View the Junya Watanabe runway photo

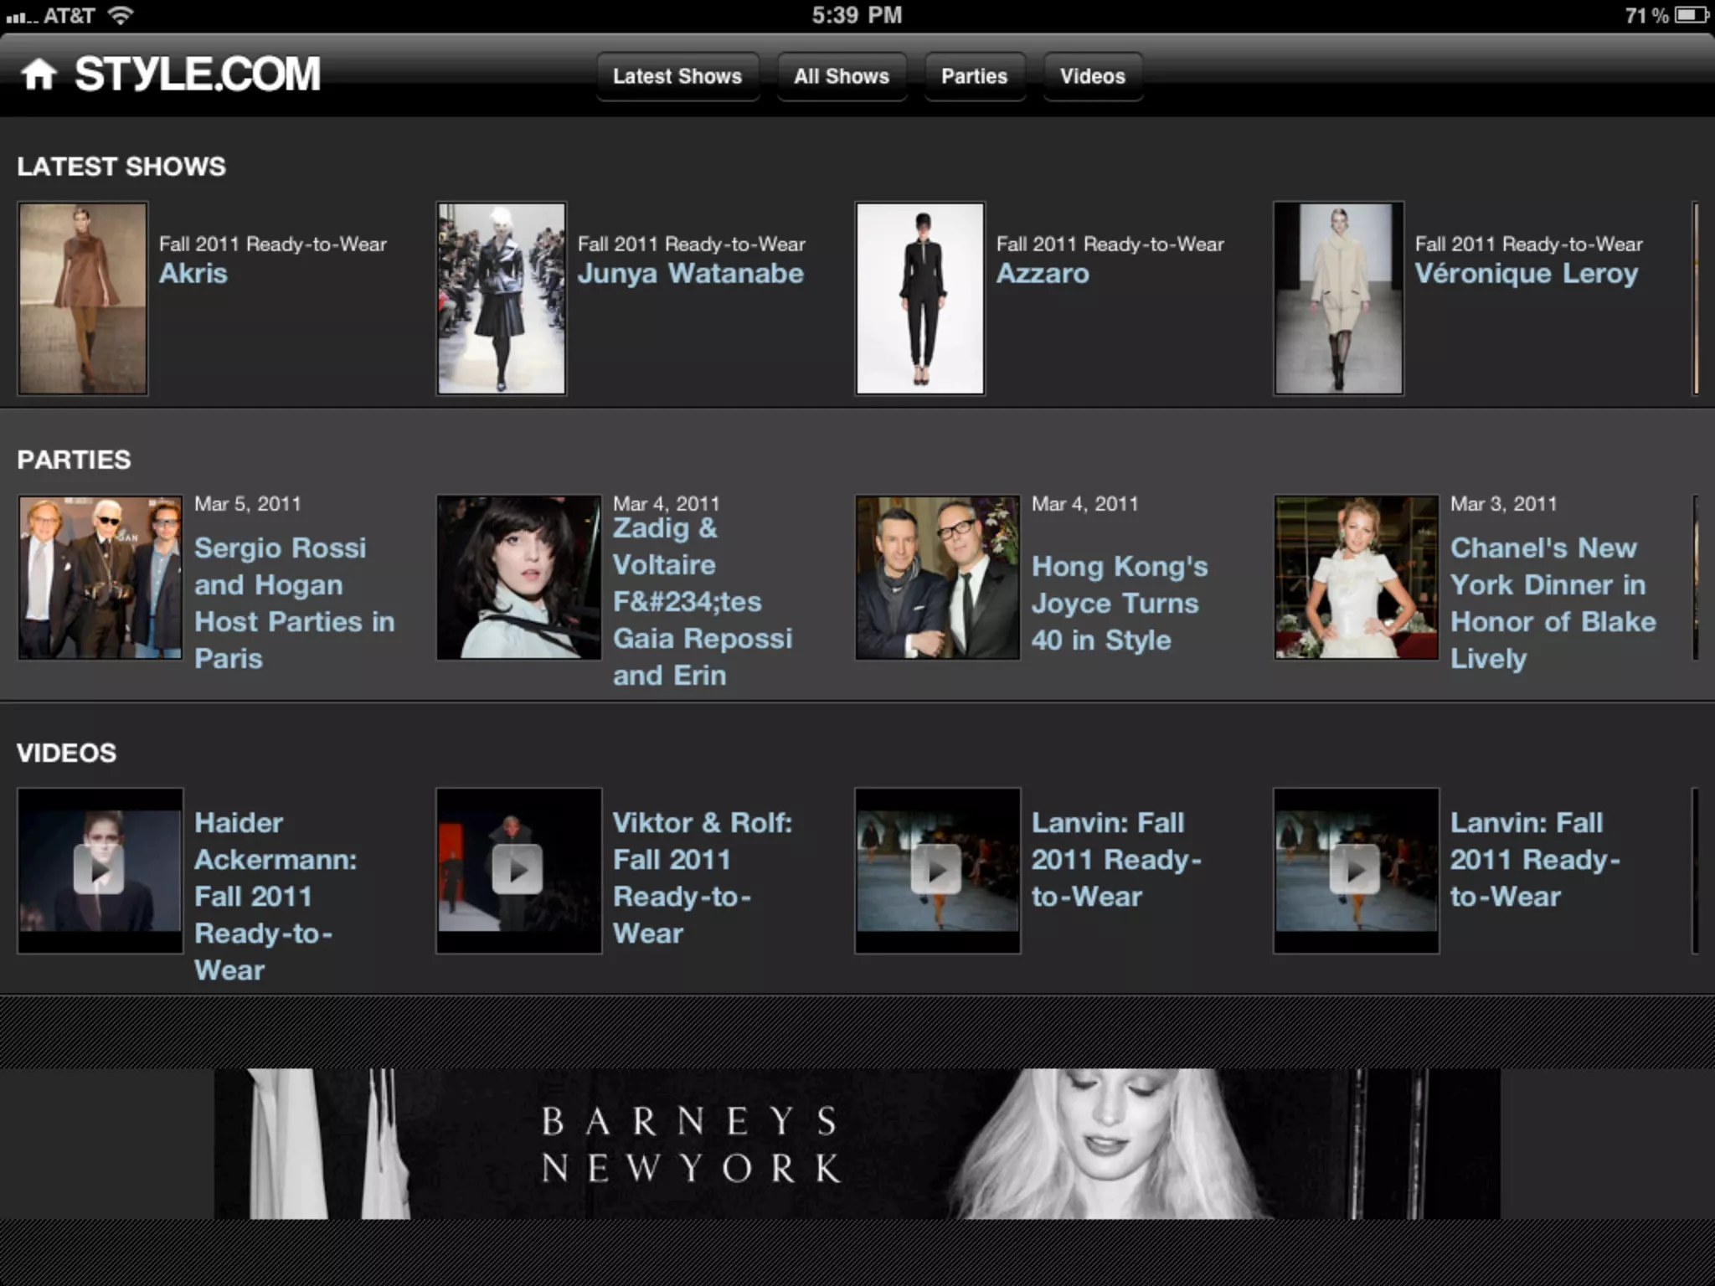pos(502,298)
